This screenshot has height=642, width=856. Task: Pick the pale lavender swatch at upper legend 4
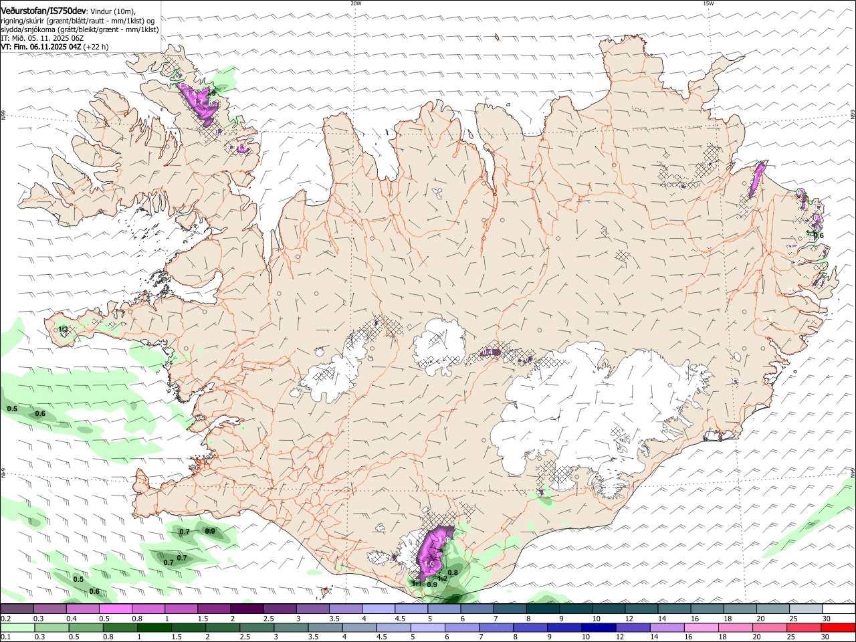point(379,609)
